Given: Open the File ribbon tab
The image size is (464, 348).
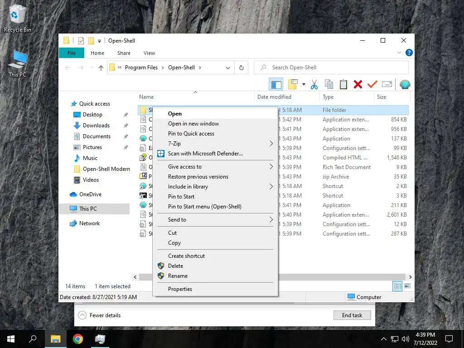Looking at the screenshot, I should pyautogui.click(x=72, y=53).
